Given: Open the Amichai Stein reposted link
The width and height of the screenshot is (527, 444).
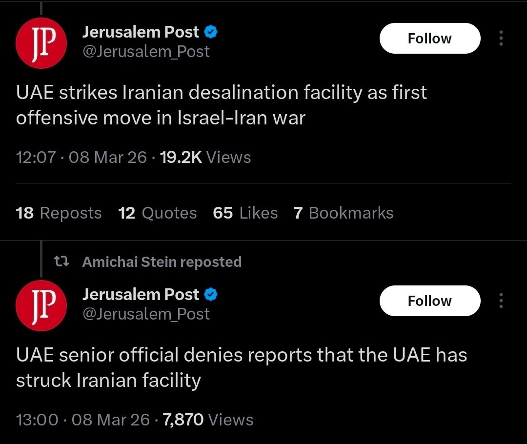Looking at the screenshot, I should [x=162, y=262].
